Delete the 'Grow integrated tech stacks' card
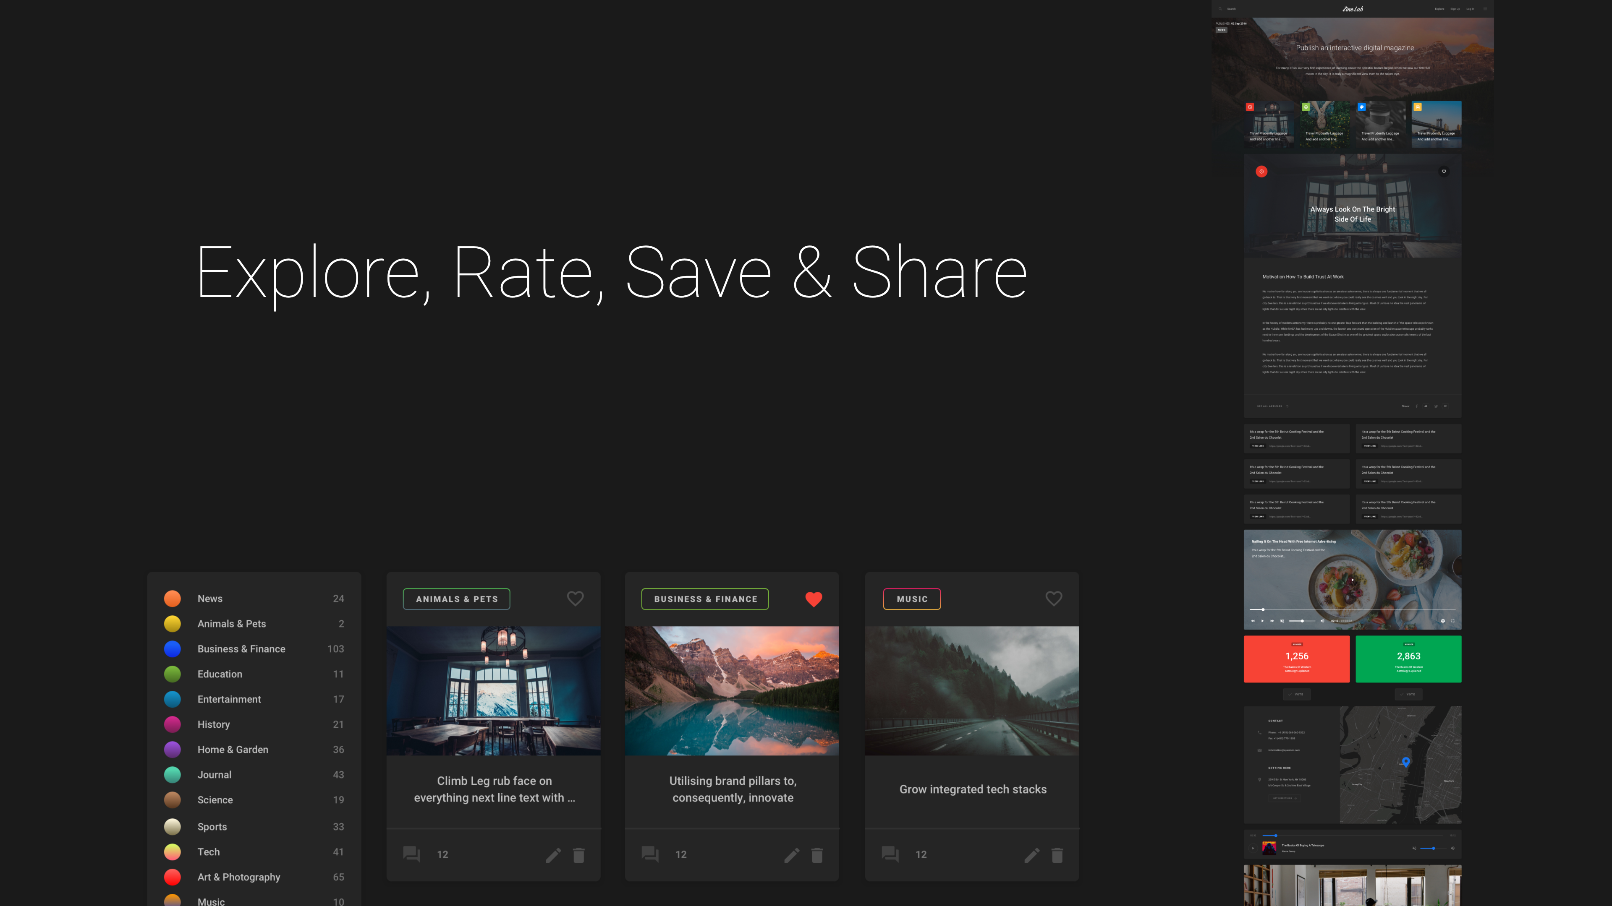The width and height of the screenshot is (1612, 906). click(1057, 855)
